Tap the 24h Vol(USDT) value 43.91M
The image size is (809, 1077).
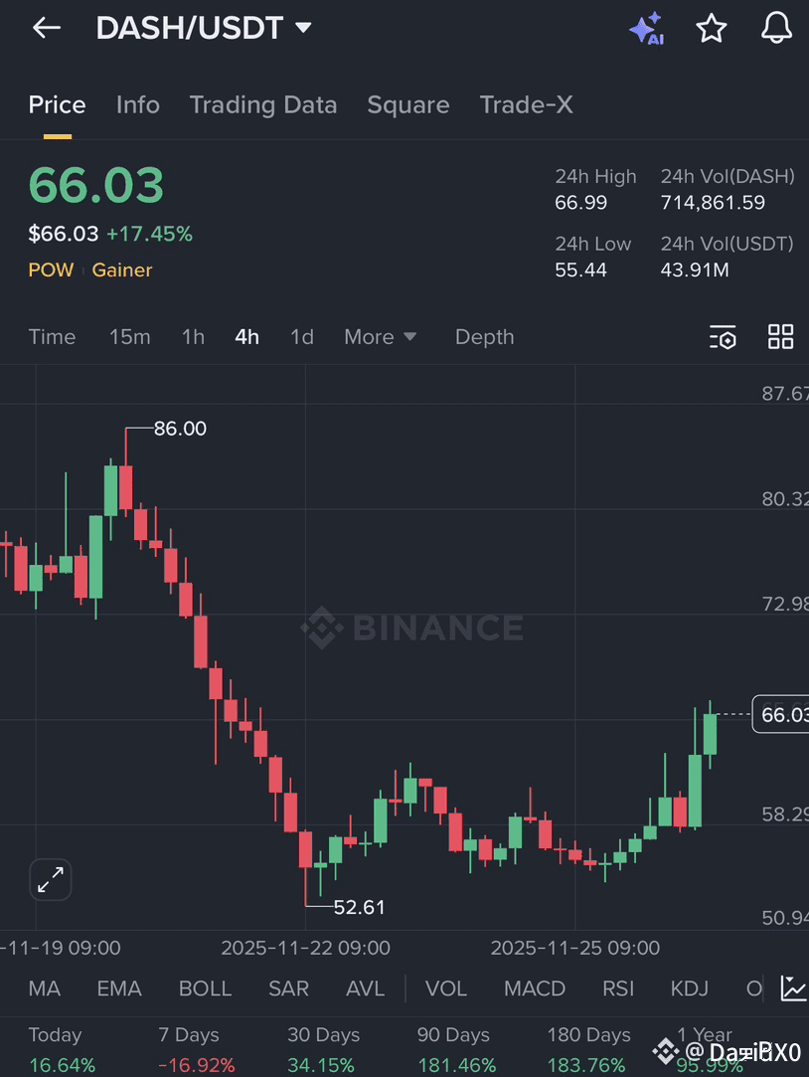click(695, 269)
